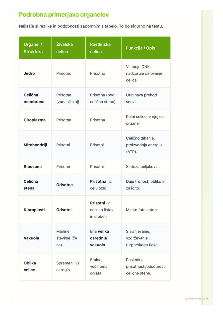Select the "Živalska celica" column header

click(65, 48)
